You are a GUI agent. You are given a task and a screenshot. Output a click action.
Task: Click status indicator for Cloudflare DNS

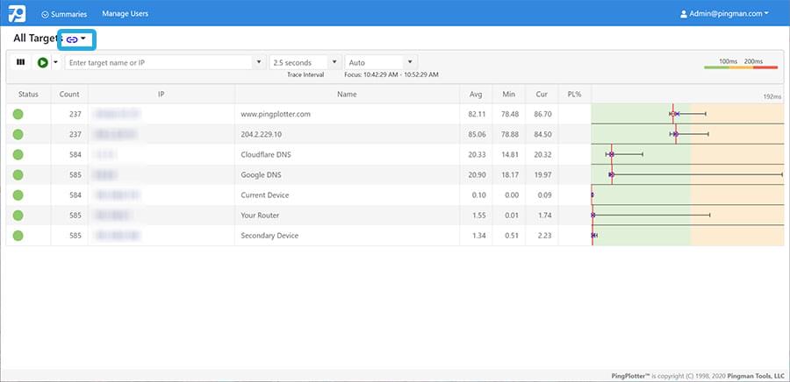point(18,155)
